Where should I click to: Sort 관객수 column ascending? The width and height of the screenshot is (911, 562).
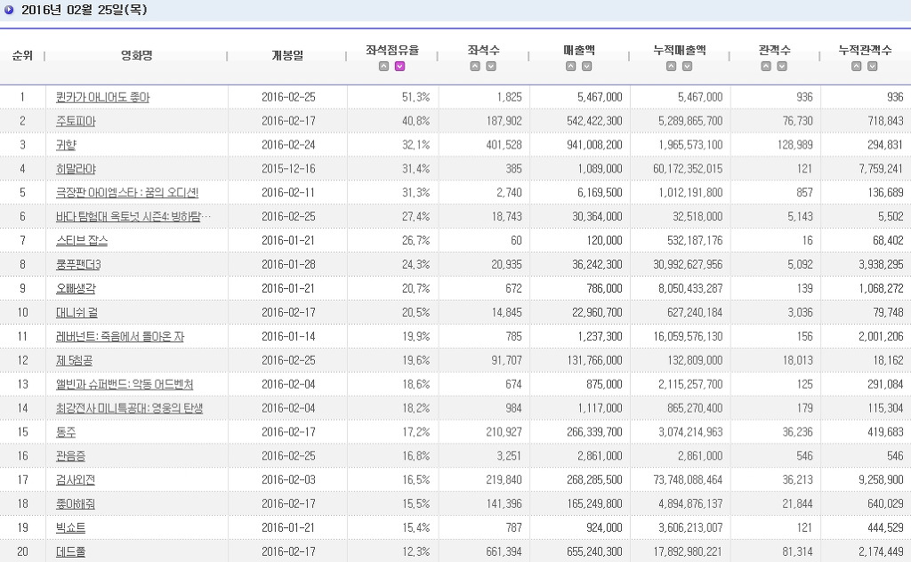766,67
